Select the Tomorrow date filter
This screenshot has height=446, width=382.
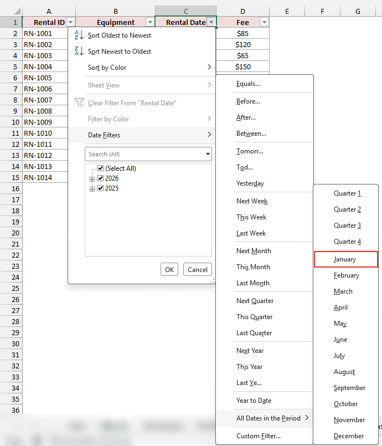(265, 151)
